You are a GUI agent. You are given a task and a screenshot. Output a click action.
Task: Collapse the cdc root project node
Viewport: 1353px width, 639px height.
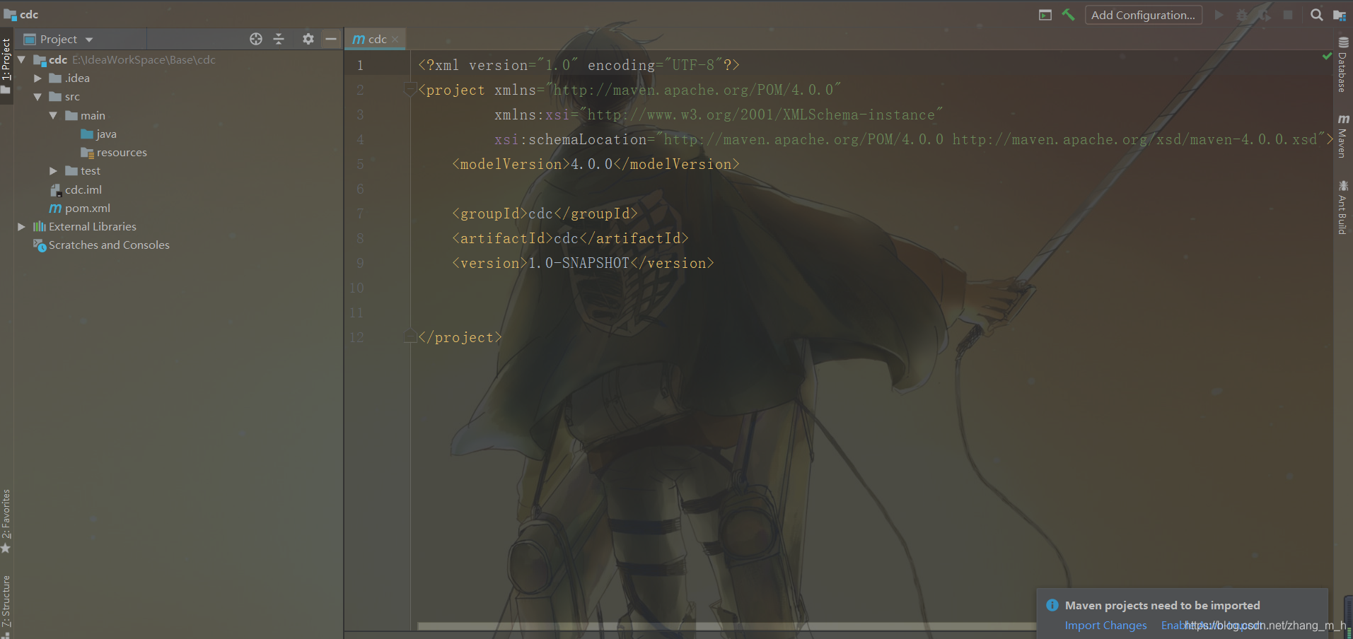[21, 59]
